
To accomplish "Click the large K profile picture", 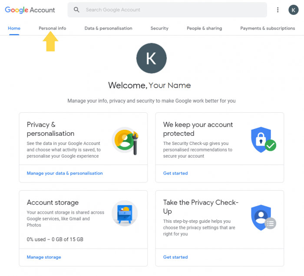I will click(152, 58).
